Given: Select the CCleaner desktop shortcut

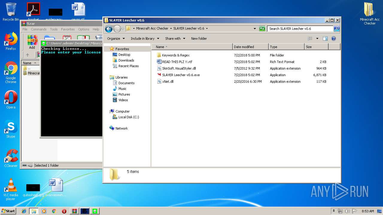Looking at the screenshot, I should [x=11, y=158].
